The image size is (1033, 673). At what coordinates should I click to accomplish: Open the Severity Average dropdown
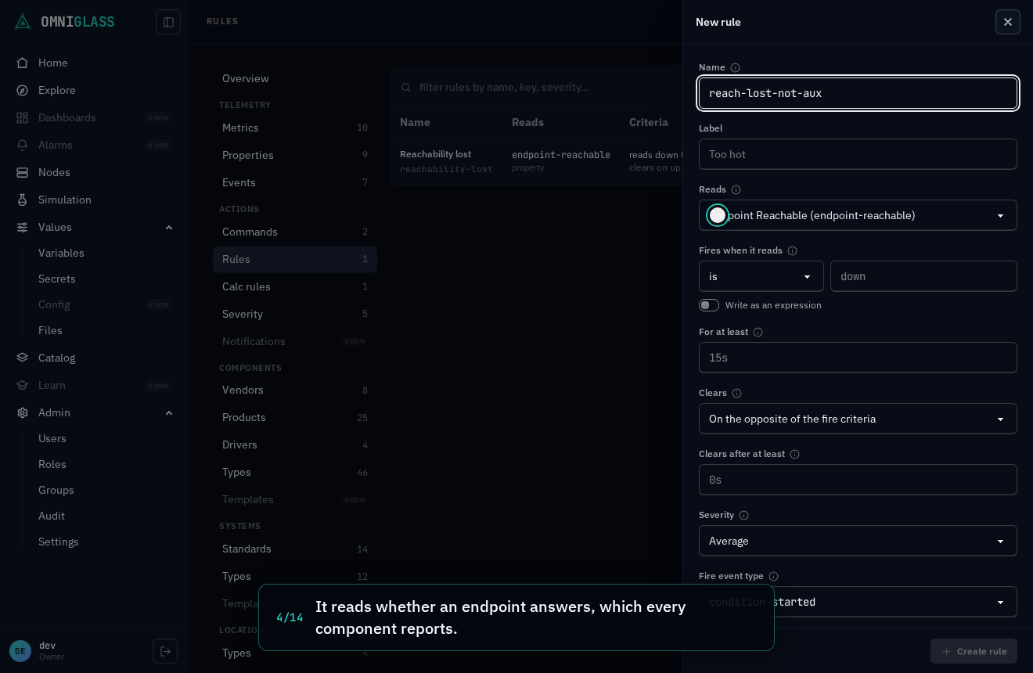(x=858, y=541)
